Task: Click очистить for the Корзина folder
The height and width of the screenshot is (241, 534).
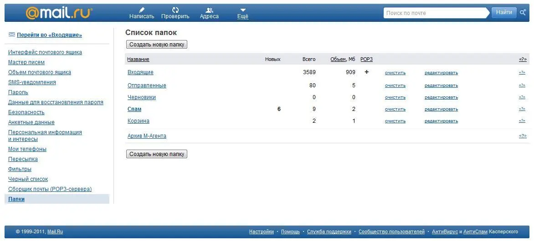Action: (395, 121)
